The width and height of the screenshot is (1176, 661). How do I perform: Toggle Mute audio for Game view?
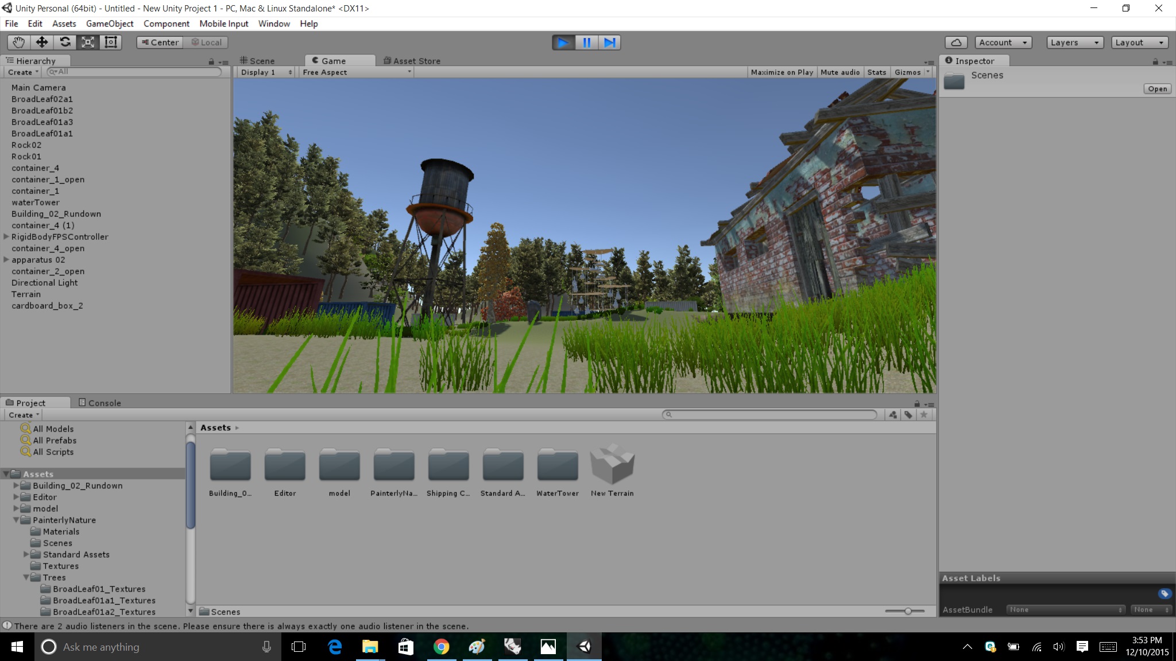pos(840,72)
